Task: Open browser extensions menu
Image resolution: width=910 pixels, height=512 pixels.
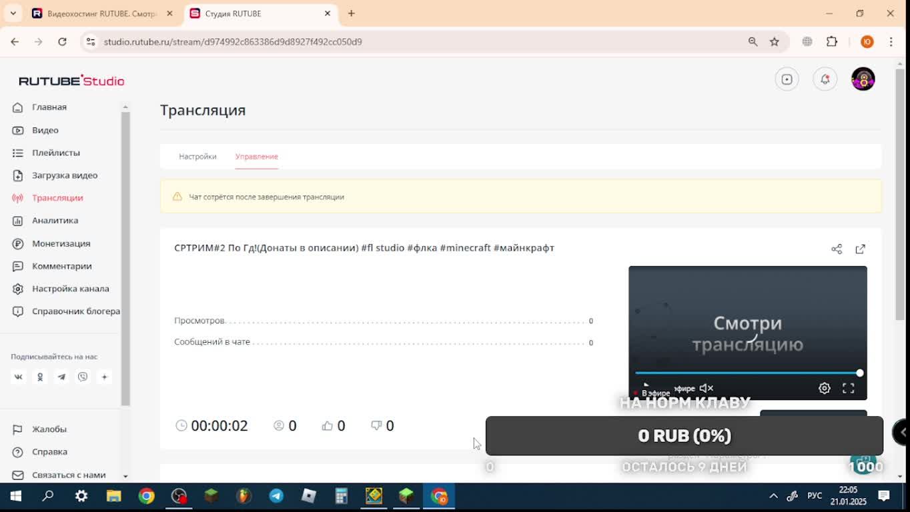Action: [x=832, y=41]
